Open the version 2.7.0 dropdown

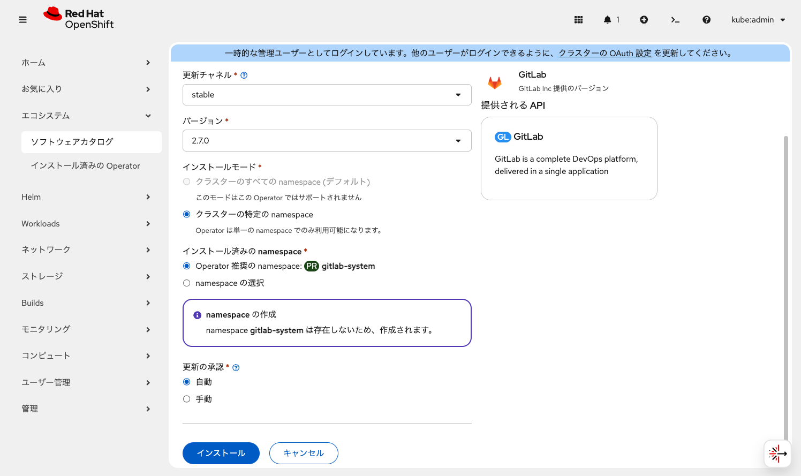coord(327,140)
